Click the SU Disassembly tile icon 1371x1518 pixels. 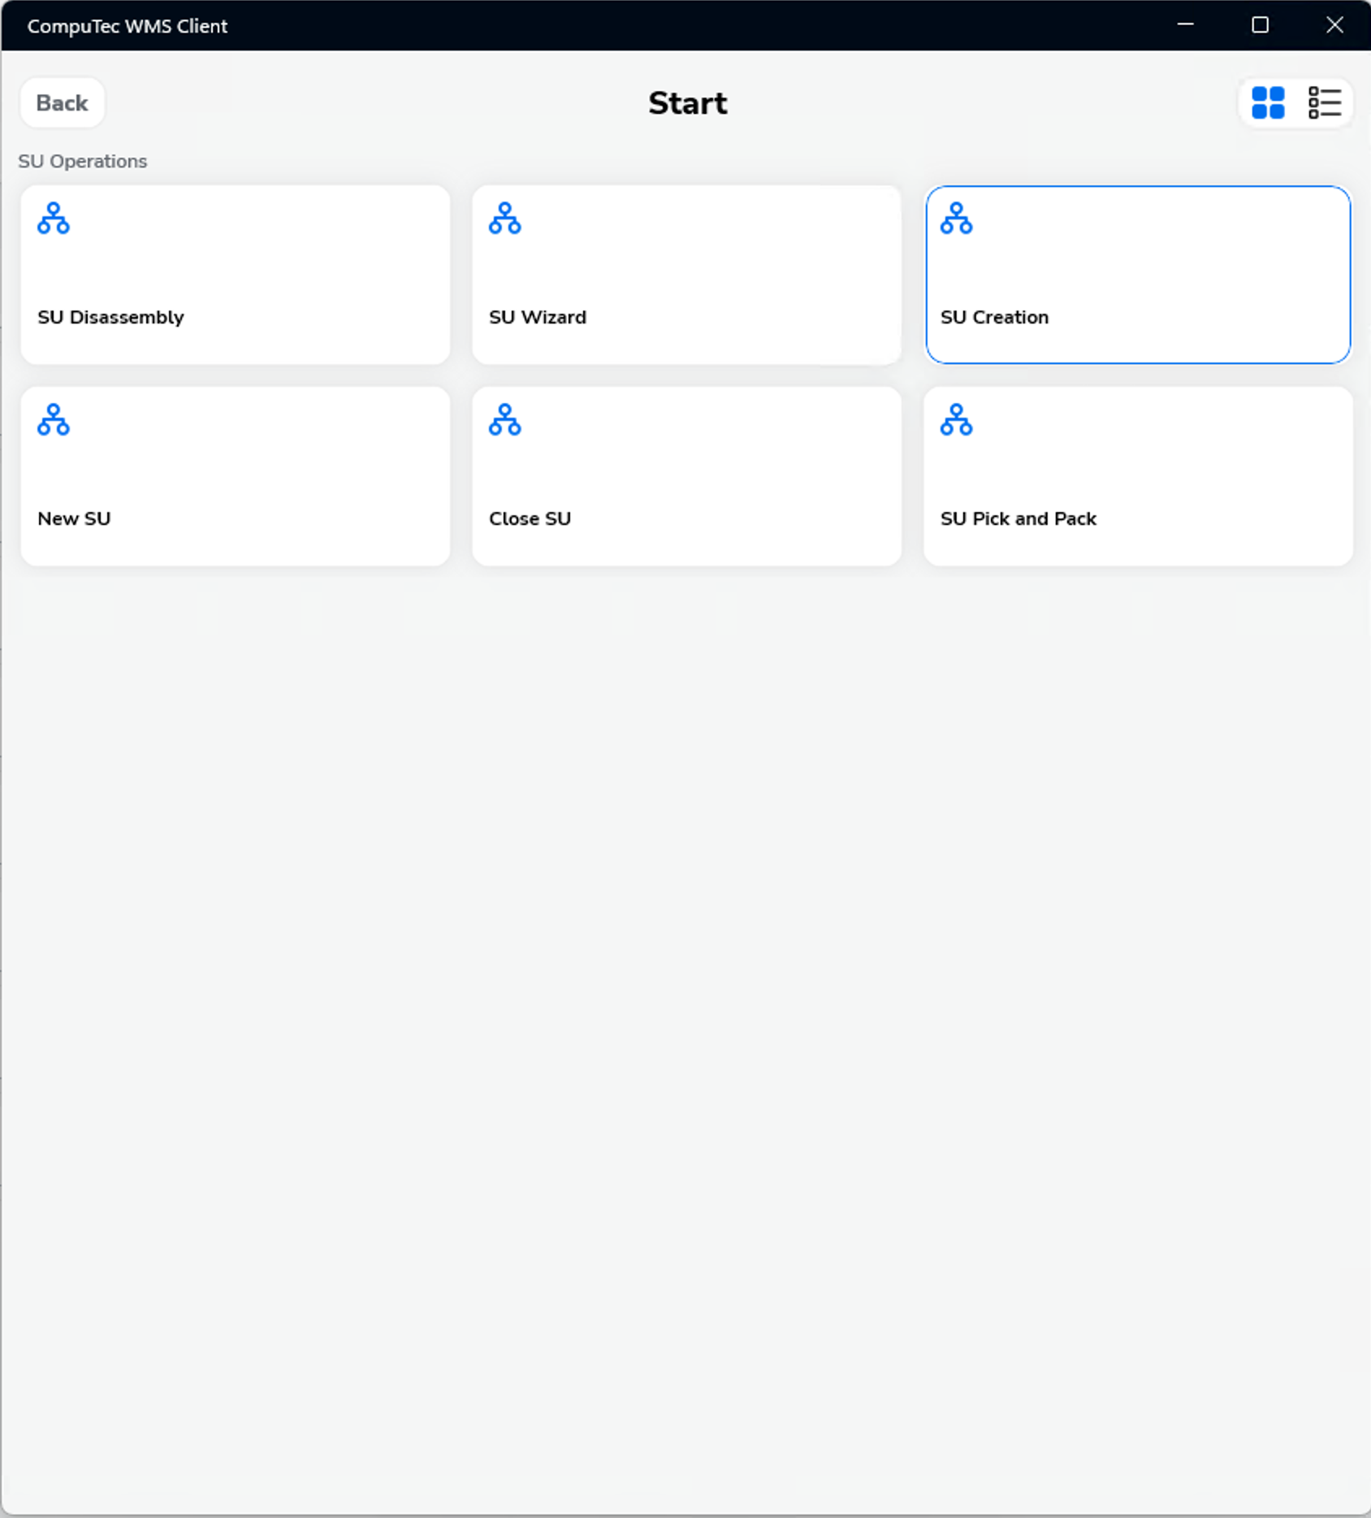pyautogui.click(x=54, y=219)
